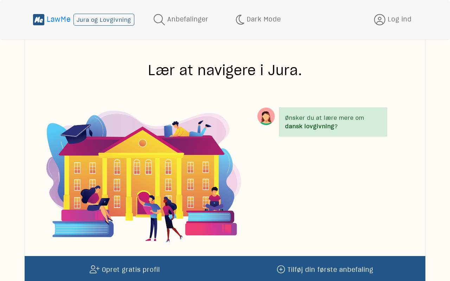Select the Jura og Lovgivning badge
450x281 pixels.
point(104,20)
